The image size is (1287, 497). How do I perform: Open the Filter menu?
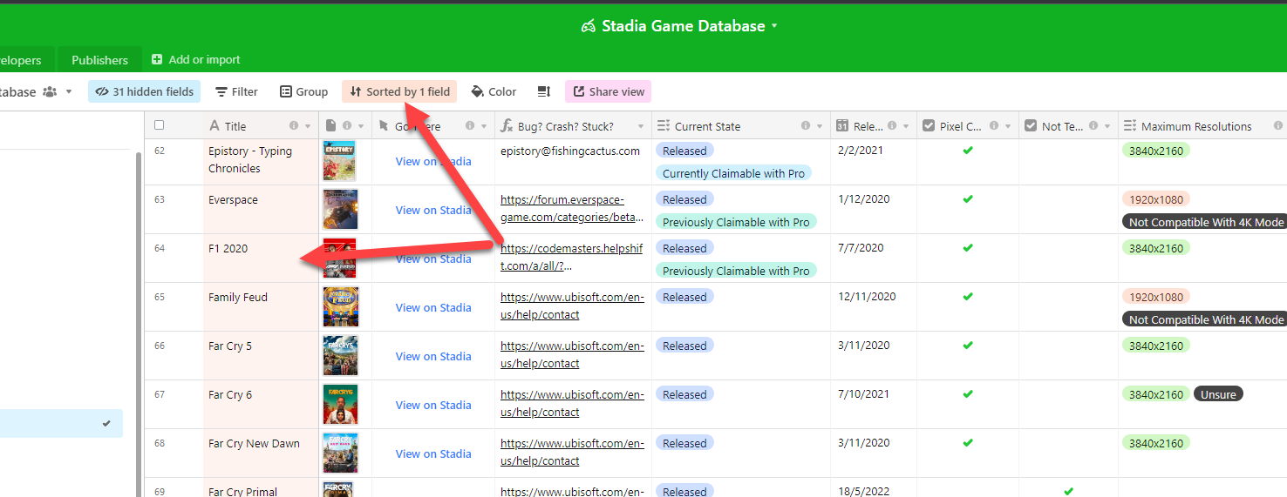(236, 91)
